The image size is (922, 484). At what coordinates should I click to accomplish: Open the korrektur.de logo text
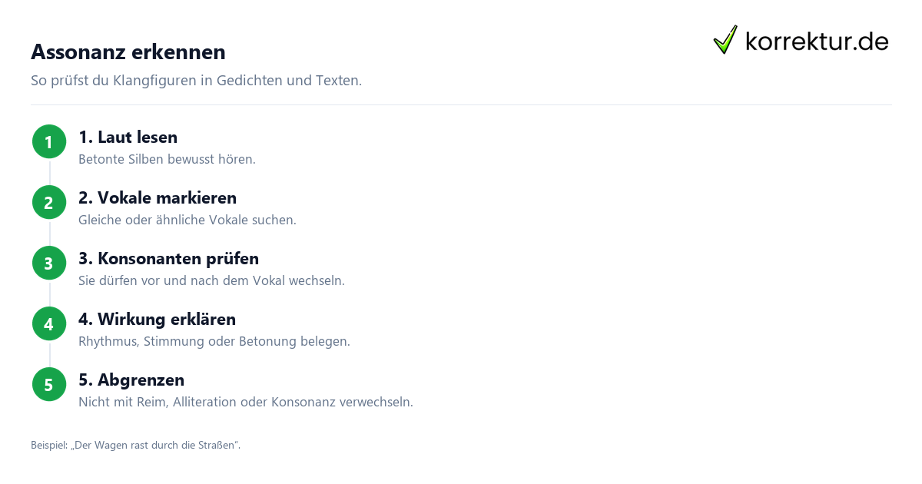point(817,41)
